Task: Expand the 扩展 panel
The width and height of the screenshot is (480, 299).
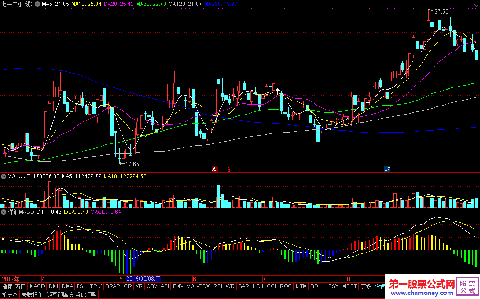Action: [9, 294]
